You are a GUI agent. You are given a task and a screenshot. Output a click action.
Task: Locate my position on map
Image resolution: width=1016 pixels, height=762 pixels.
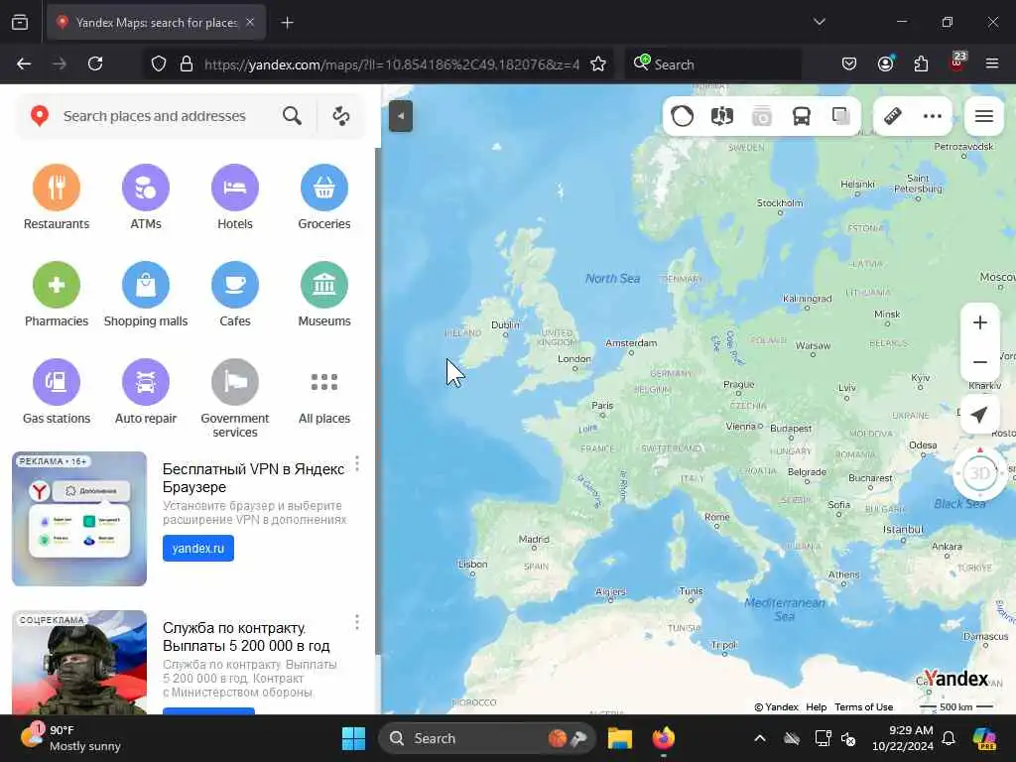tap(979, 415)
